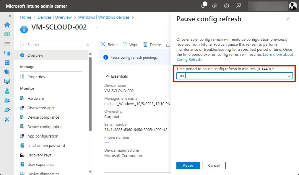Open more options ellipsis beside VM-SCLOUD-002

(x=96, y=27)
